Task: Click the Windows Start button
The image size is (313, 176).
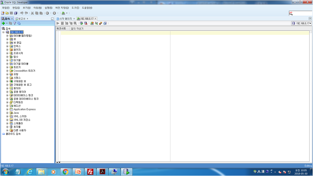Action: pos(5,172)
